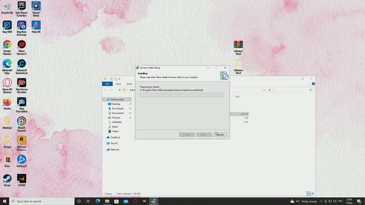Screen dimensions: 365x205
Task: Open the Share tab in File Explorer
Action: [129, 84]
